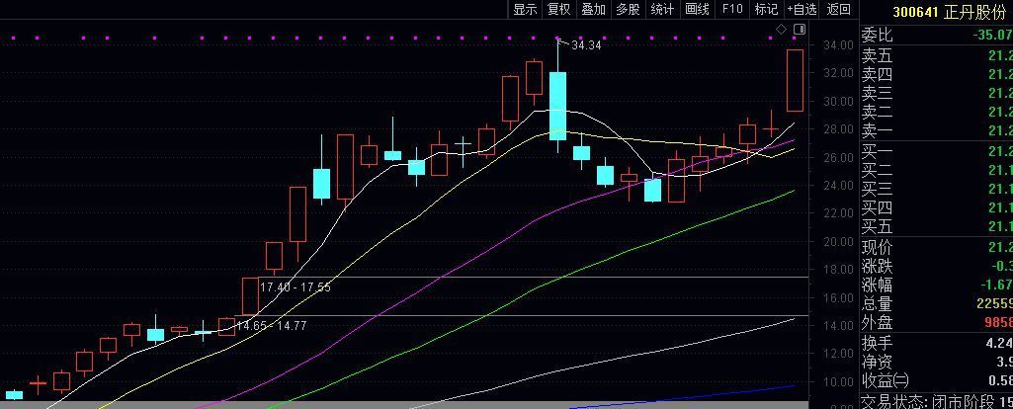Open the 叠加 overlay option

coord(594,9)
